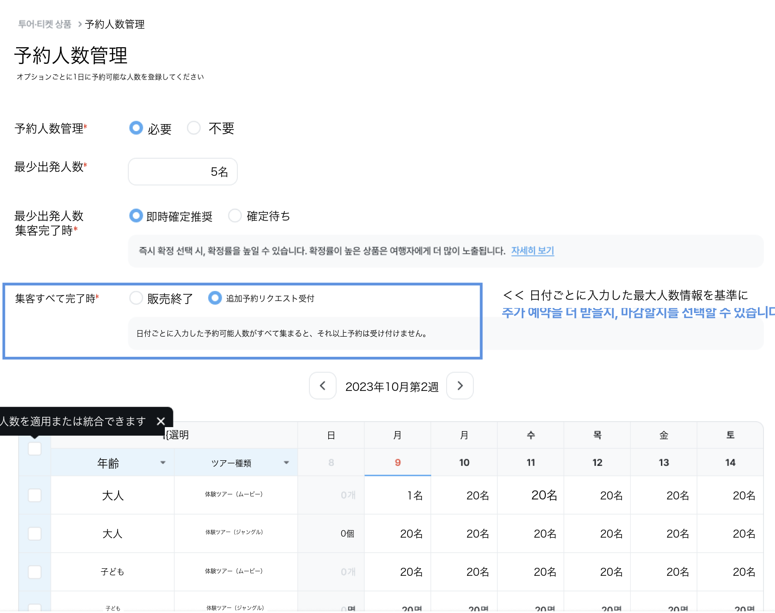Click 20名 cell for 子ども ムービー on 10th
This screenshot has height=613, width=775.
coord(464,572)
